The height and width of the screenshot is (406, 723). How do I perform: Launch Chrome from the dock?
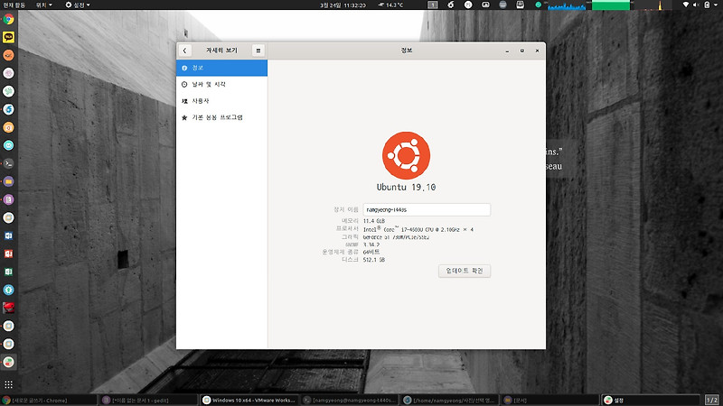click(8, 19)
